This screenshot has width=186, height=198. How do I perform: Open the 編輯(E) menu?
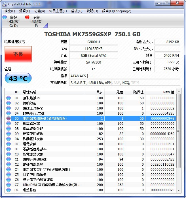(24, 11)
